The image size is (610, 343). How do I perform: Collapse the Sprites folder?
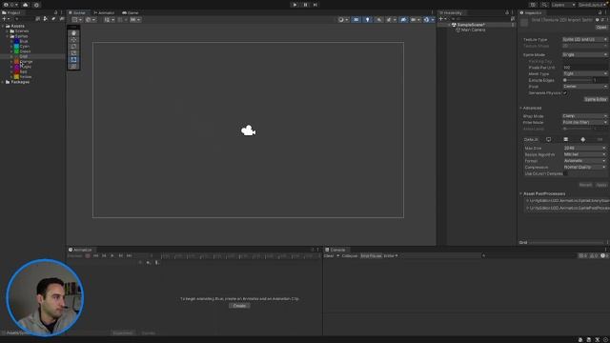tap(8, 36)
